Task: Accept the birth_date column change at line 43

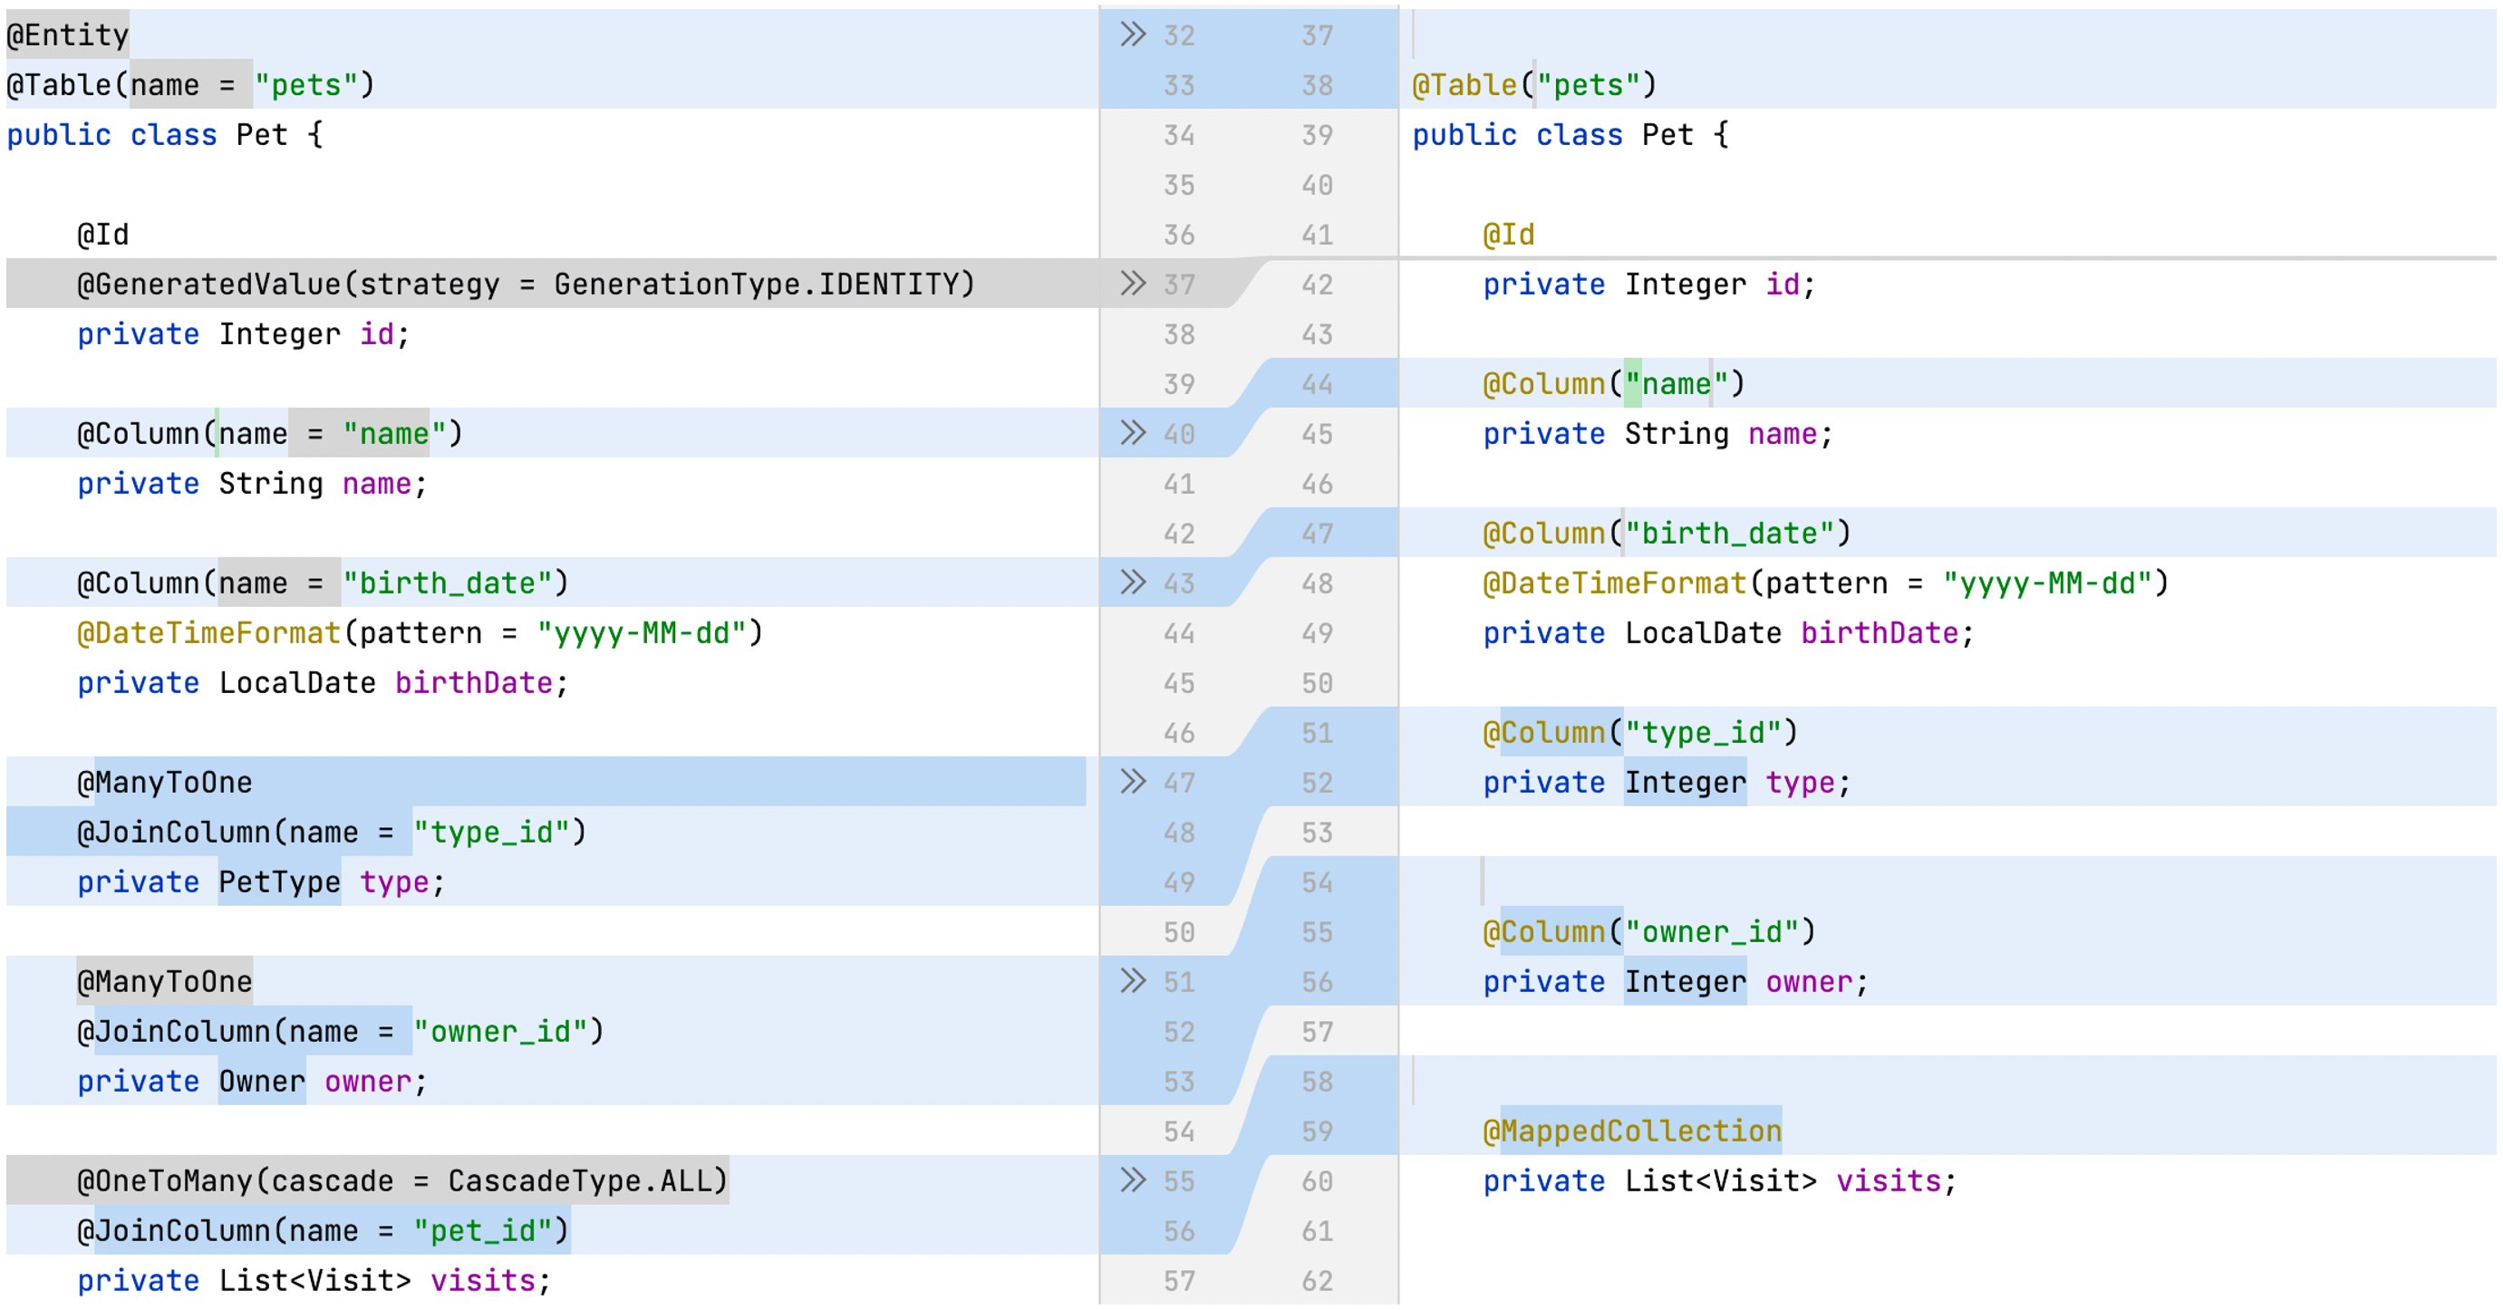Action: click(x=1132, y=583)
